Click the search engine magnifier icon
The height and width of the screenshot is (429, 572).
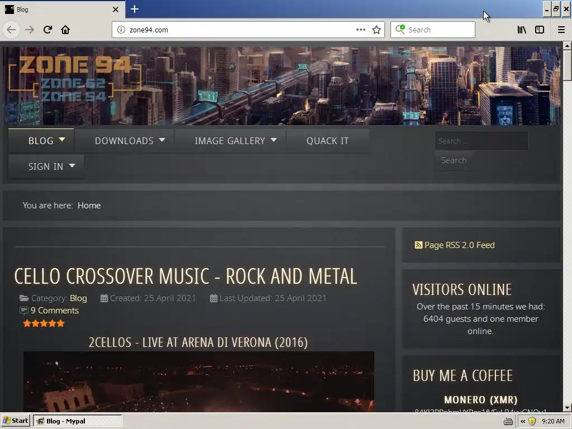point(400,29)
